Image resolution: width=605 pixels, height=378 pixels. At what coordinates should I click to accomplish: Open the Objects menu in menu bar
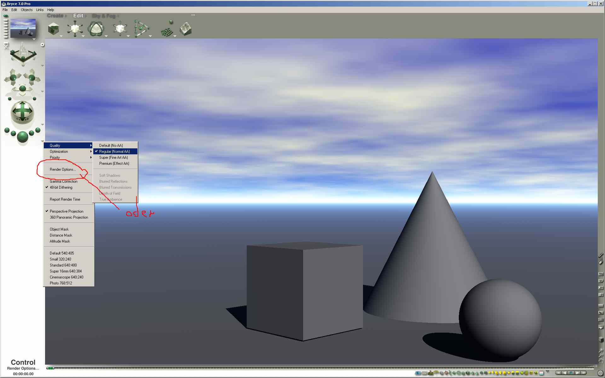[26, 10]
